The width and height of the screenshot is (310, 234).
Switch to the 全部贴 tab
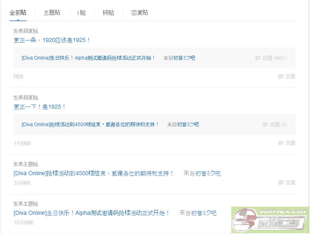(x=18, y=13)
